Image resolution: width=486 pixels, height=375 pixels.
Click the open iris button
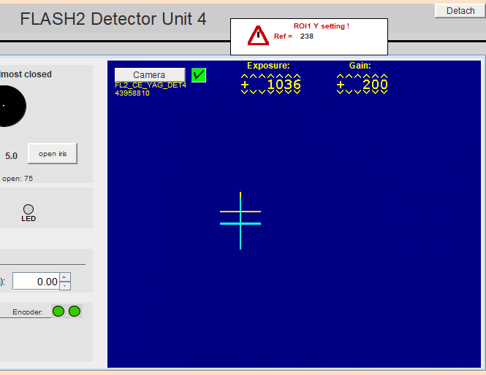53,154
